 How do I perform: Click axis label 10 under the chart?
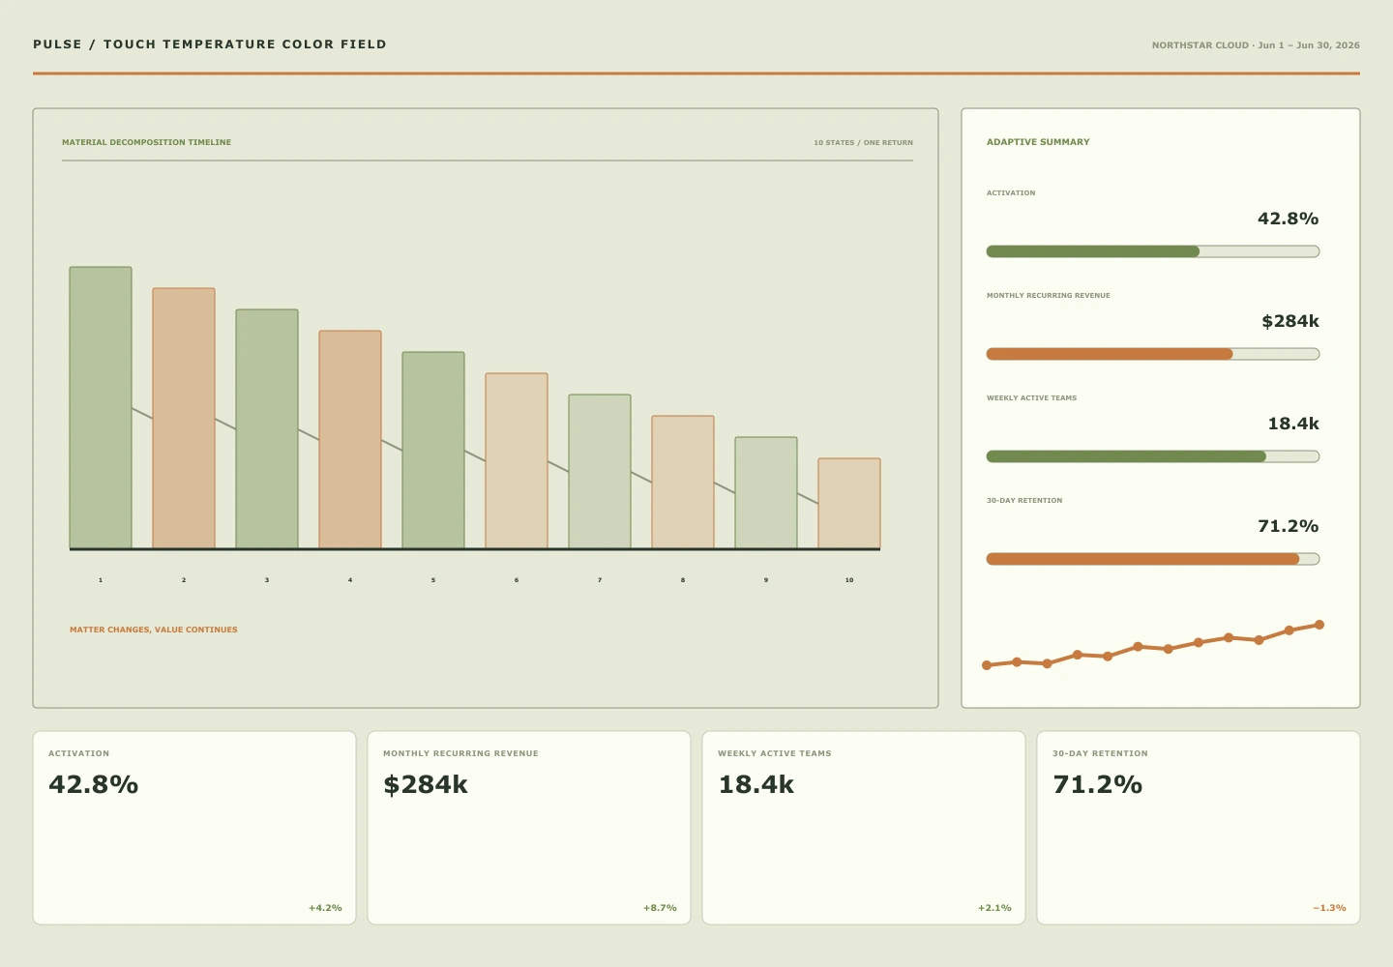point(849,580)
